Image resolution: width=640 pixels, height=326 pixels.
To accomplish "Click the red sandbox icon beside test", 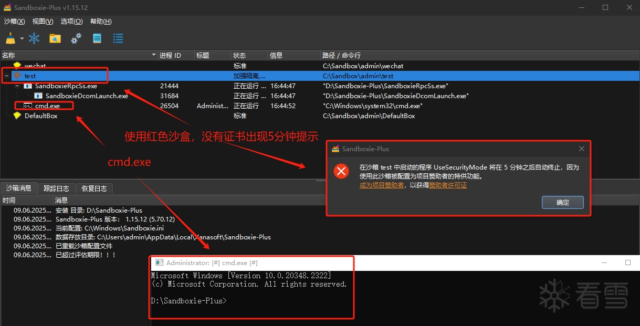I will pyautogui.click(x=17, y=76).
